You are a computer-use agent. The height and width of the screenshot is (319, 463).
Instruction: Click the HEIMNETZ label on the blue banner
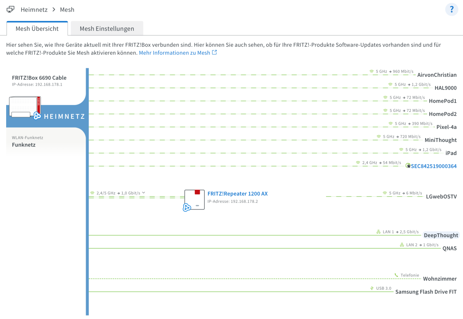[64, 116]
